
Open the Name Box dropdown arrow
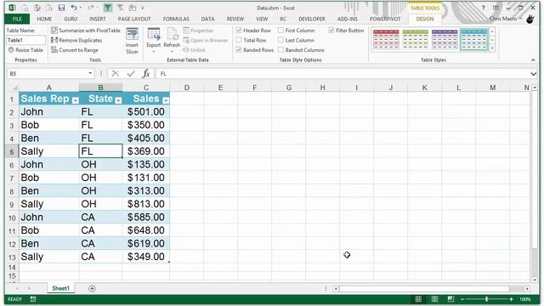click(90, 74)
